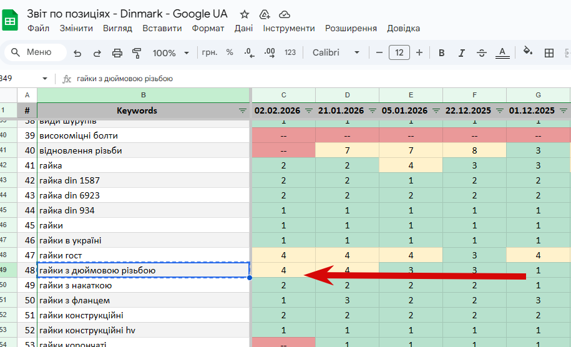Viewport: 571px width, 347px height.
Task: Click the redo arrow icon
Action: pos(97,53)
